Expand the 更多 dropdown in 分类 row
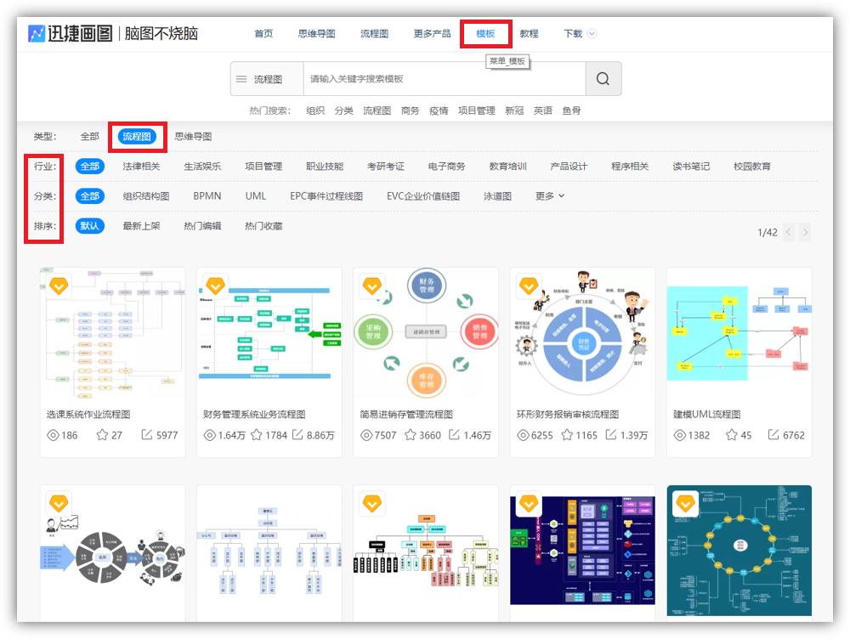The image size is (850, 639). 547,196
